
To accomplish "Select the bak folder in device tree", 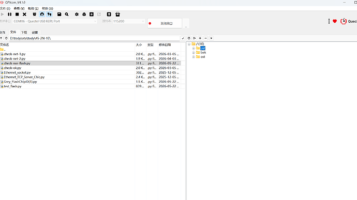I will 203,53.
